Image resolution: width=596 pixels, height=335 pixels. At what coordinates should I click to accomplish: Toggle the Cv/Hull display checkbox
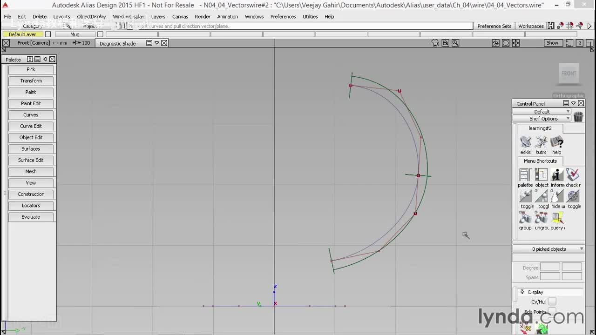tap(552, 301)
